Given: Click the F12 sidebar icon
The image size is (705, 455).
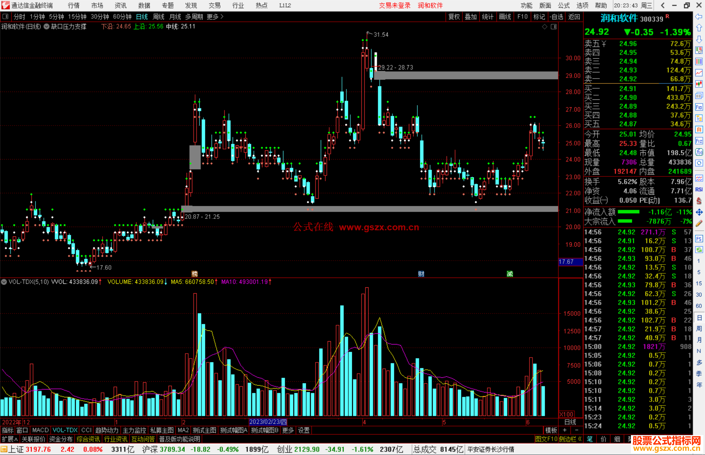Looking at the screenshot, I should [x=699, y=141].
